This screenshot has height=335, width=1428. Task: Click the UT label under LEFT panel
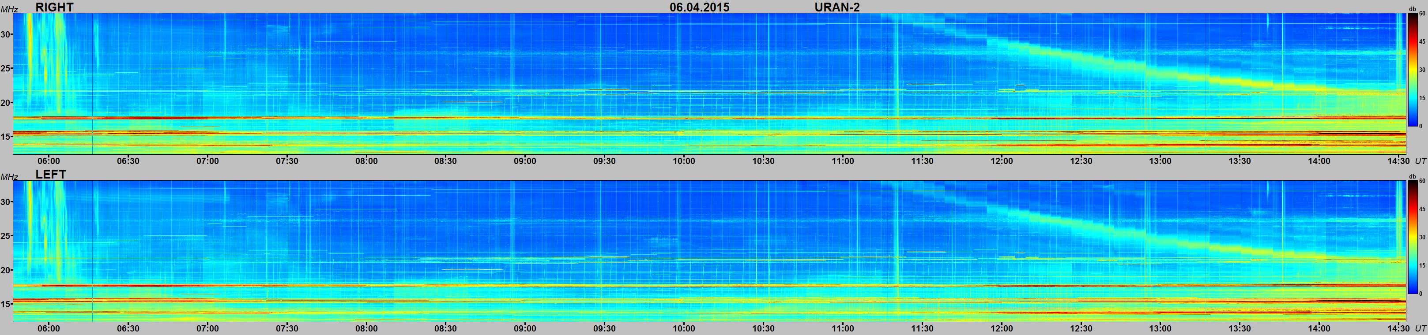(1420, 328)
